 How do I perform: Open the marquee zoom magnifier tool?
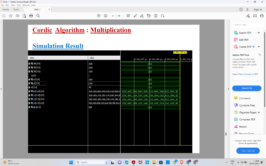click(x=38, y=16)
